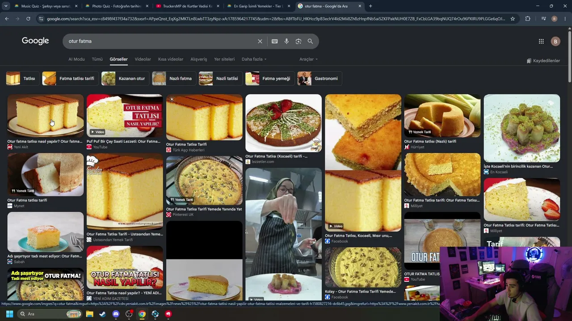Open the Chrome extensions puzzle icon
572x321 pixels.
(x=528, y=19)
